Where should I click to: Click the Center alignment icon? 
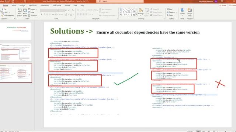tap(80, 15)
